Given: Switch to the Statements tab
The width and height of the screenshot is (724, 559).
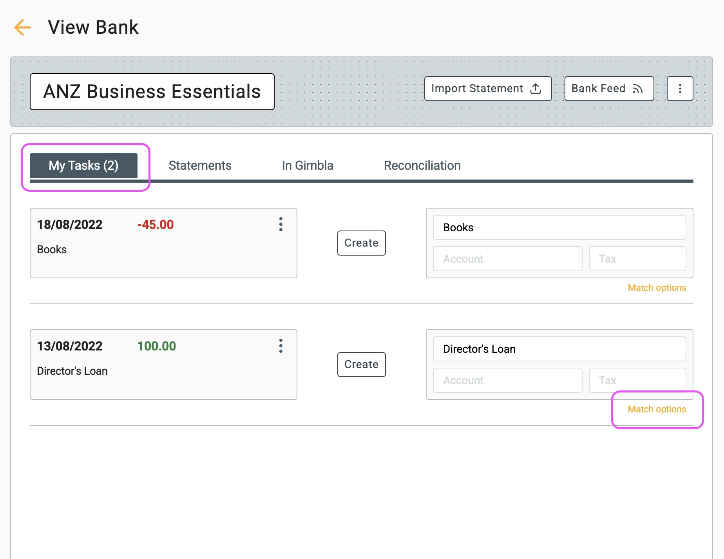Looking at the screenshot, I should click(200, 165).
